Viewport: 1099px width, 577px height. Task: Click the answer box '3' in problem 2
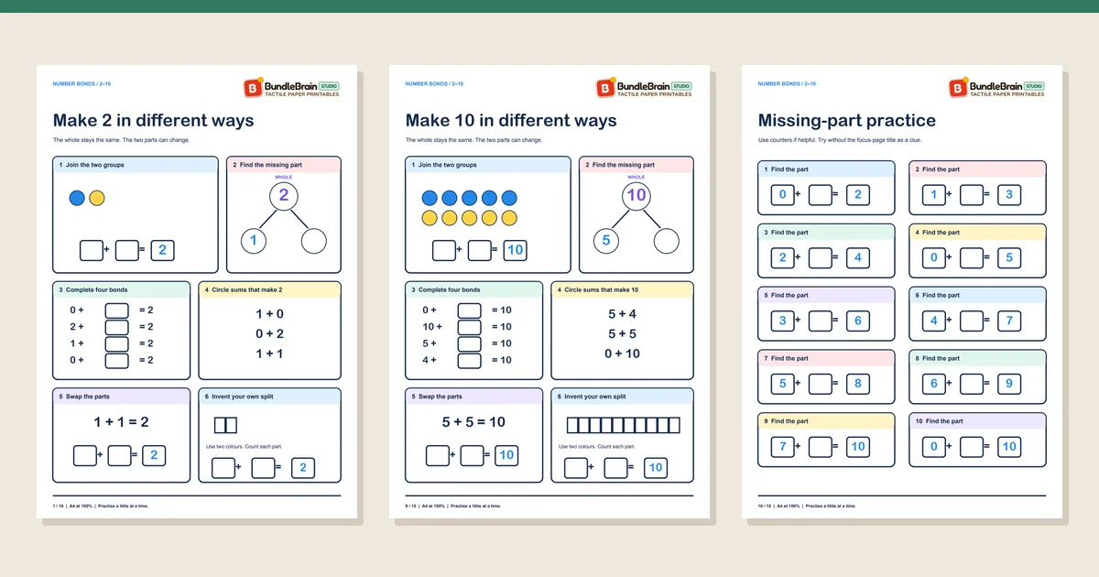1009,194
